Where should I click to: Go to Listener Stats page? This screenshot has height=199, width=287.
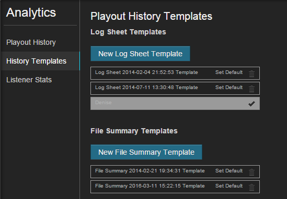click(29, 80)
